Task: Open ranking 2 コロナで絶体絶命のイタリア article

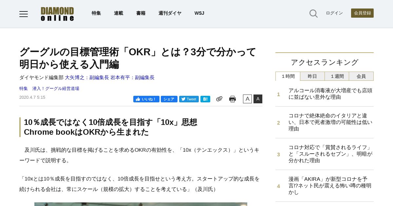Action: click(330, 122)
